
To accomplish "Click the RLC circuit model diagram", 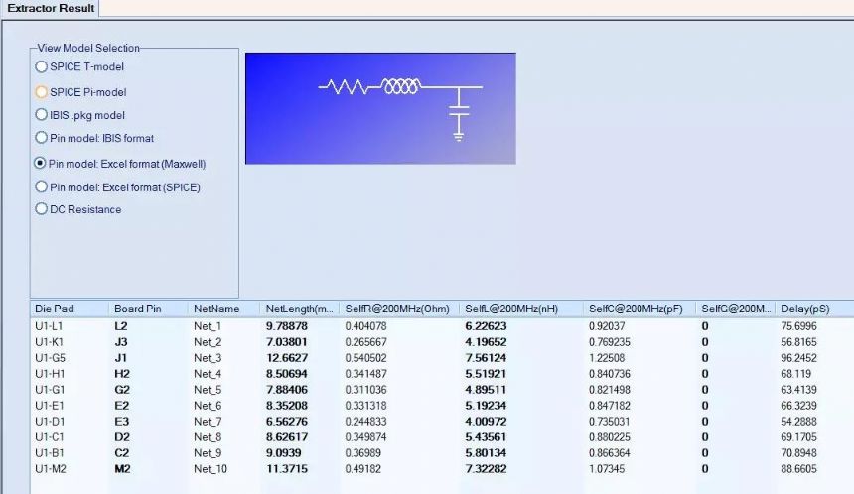I will point(380,108).
